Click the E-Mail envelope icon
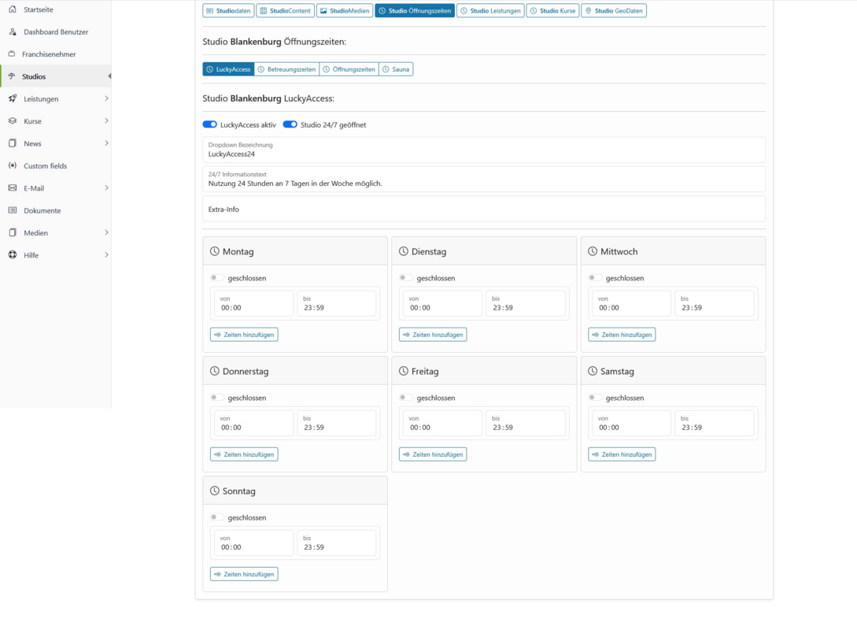This screenshot has width=857, height=630. pos(13,188)
